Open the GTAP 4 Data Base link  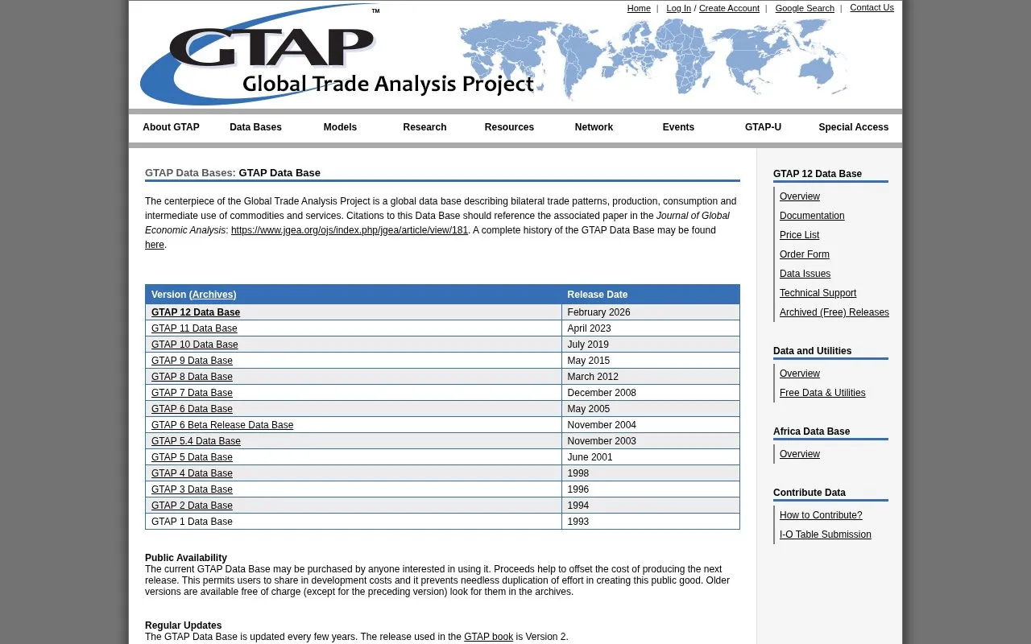coord(192,473)
